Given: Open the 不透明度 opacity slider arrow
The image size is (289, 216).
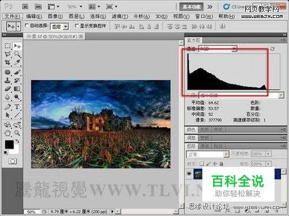Looking at the screenshot, I should tap(268, 154).
